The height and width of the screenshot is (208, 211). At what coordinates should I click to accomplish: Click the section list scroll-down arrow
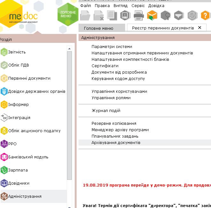pyautogui.click(x=70, y=207)
